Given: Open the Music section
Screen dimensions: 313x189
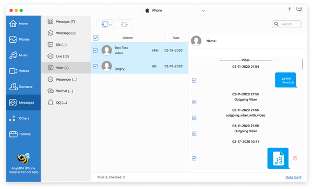Looking at the screenshot, I should (x=23, y=55).
